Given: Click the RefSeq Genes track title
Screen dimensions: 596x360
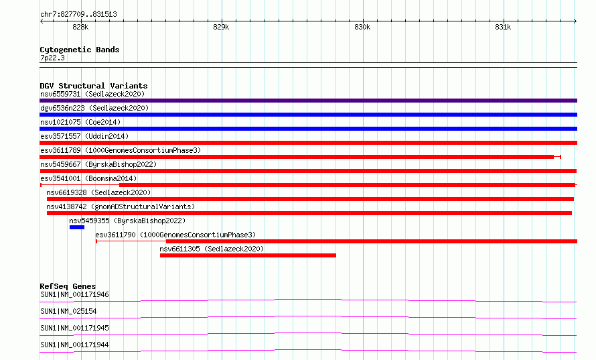Looking at the screenshot, I should pyautogui.click(x=68, y=286).
